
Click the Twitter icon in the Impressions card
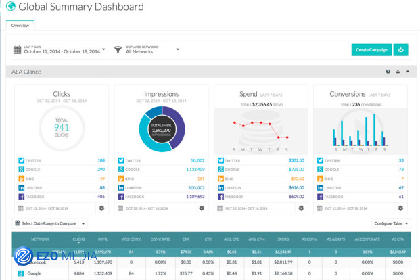coord(121,160)
